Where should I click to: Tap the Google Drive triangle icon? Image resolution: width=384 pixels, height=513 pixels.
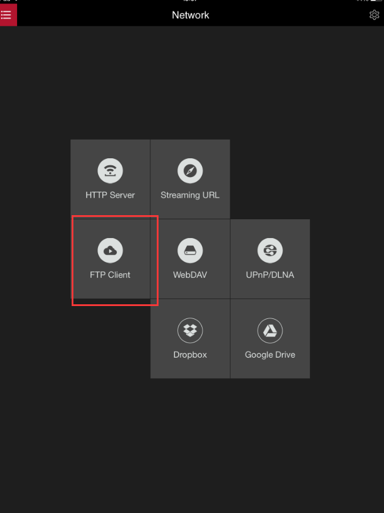(x=270, y=331)
